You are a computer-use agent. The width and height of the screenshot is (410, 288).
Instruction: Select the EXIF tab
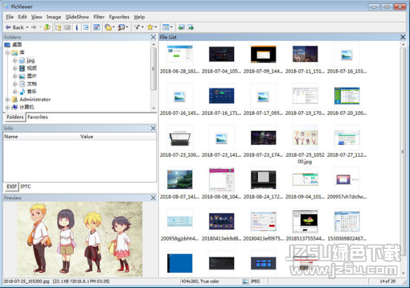[x=12, y=187]
